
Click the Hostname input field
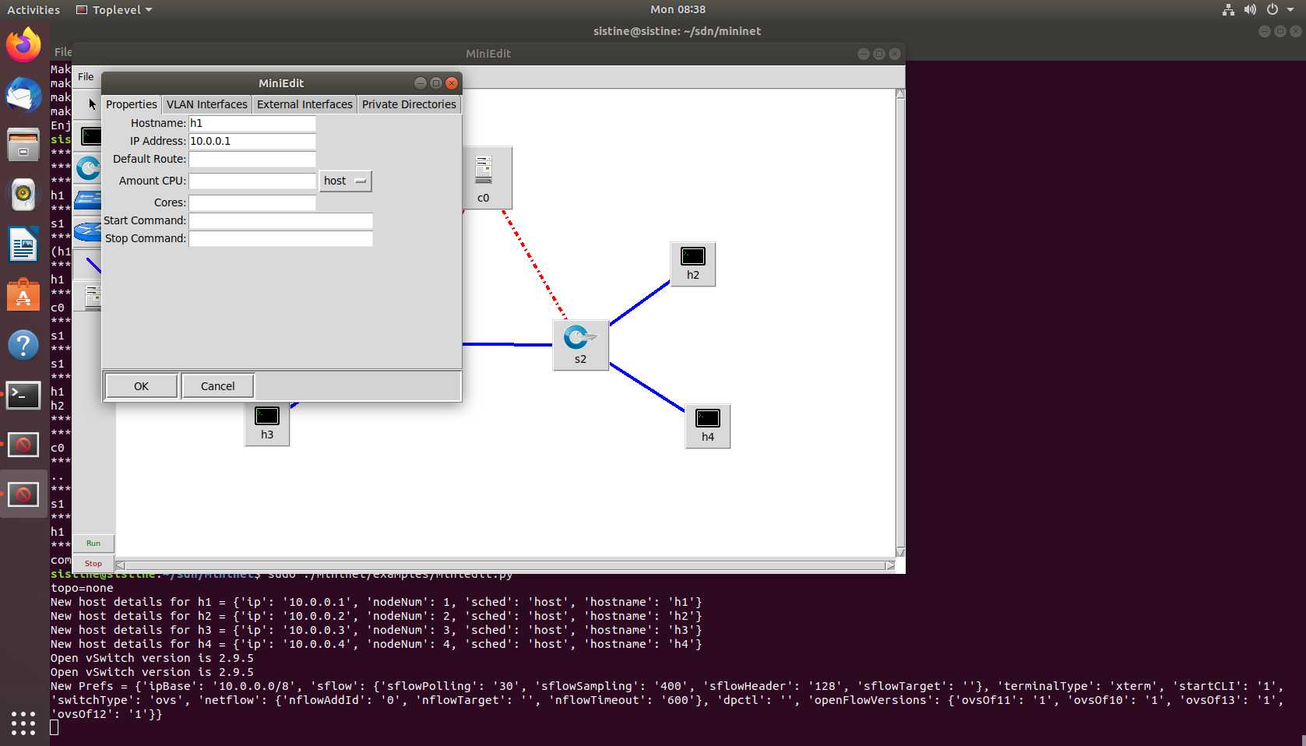(x=252, y=123)
